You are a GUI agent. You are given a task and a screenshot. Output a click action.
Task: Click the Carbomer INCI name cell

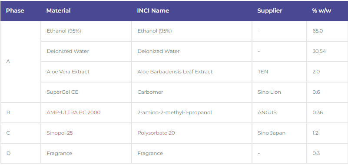(192, 92)
